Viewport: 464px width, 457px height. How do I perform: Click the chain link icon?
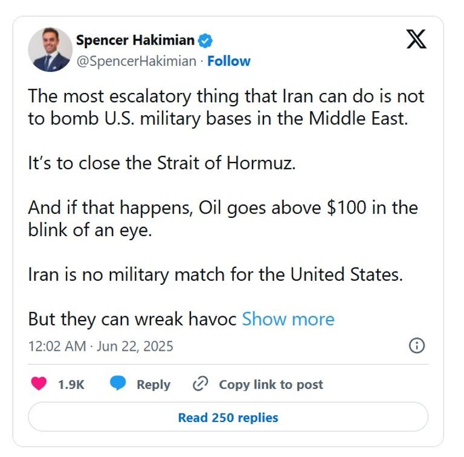coord(200,384)
